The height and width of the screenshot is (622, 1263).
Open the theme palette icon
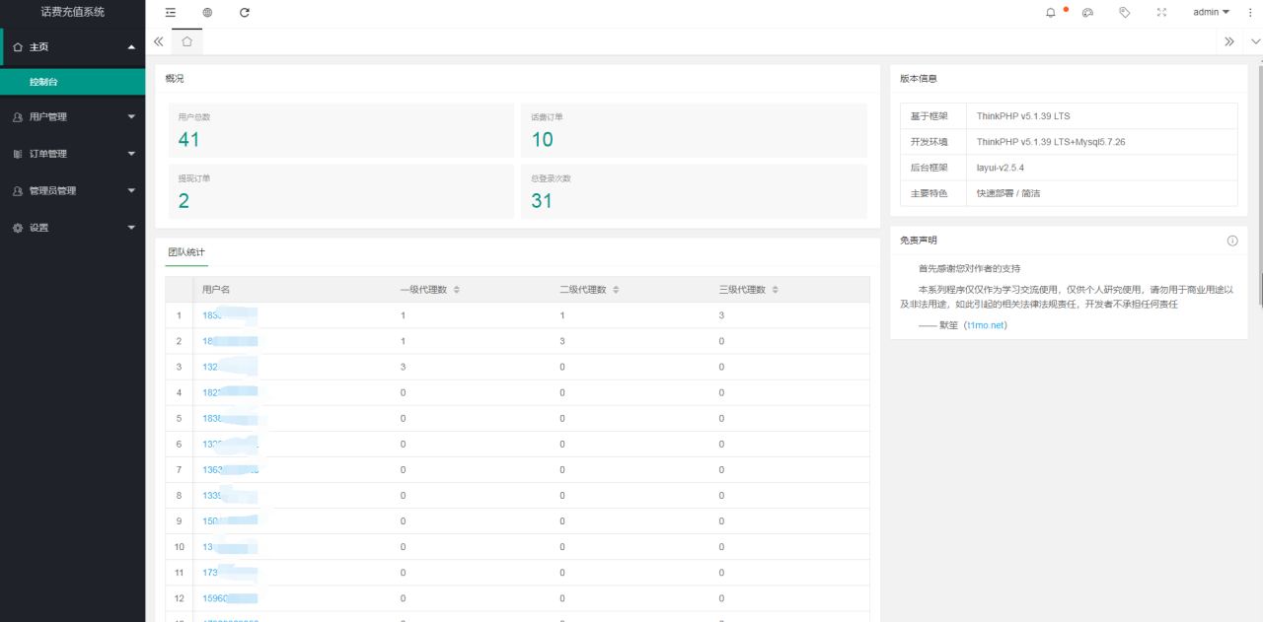(1087, 13)
